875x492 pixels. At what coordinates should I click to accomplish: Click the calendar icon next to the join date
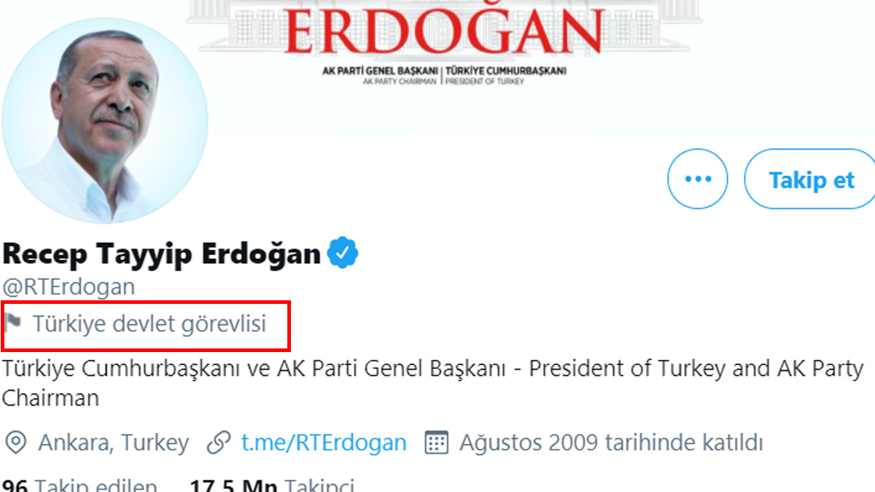coord(435,442)
